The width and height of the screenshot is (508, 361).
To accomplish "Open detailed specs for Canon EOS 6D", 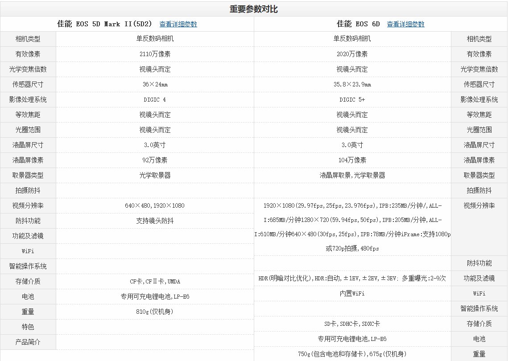I will (406, 24).
